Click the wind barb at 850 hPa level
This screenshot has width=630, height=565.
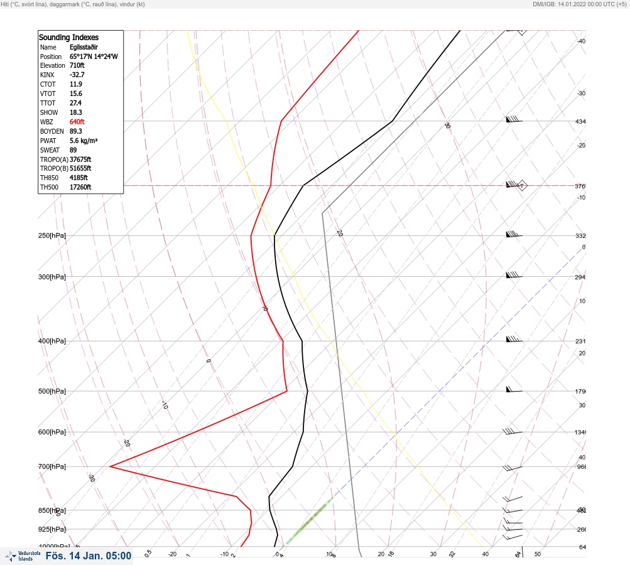click(513, 510)
